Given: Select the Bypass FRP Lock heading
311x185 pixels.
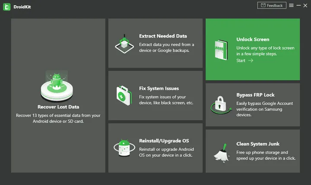Looking at the screenshot, I should coord(255,95).
